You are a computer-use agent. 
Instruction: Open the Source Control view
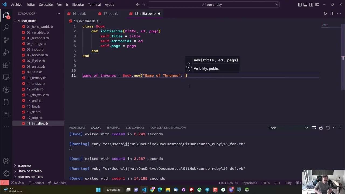6,40
